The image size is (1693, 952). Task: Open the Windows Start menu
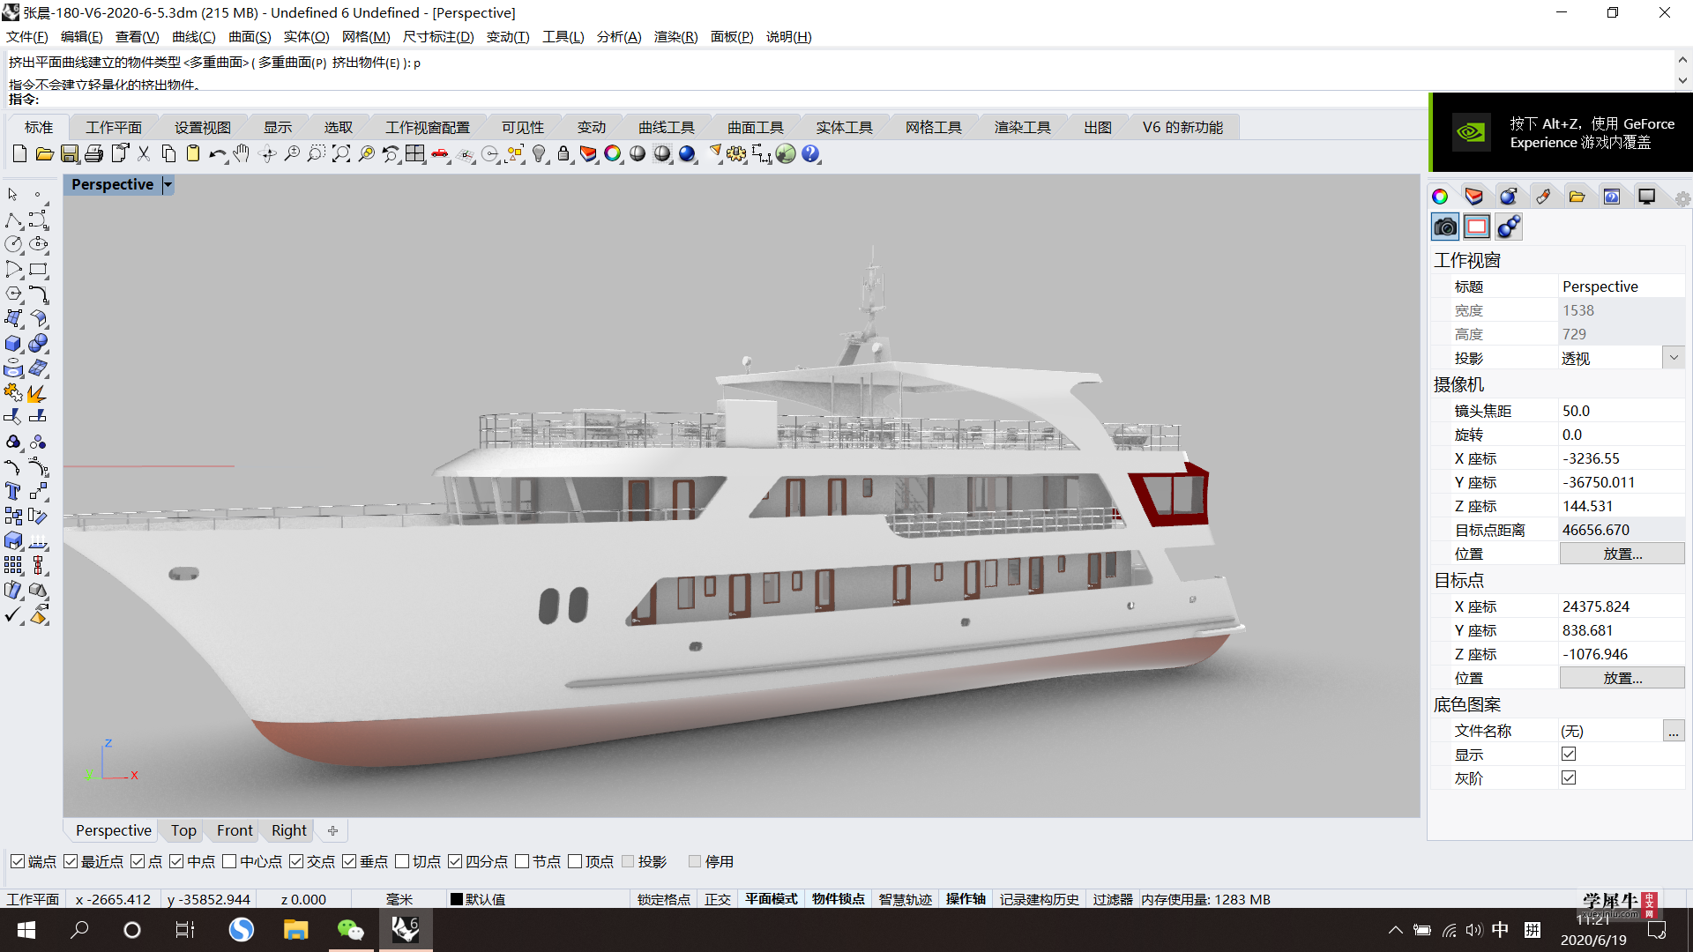26,930
